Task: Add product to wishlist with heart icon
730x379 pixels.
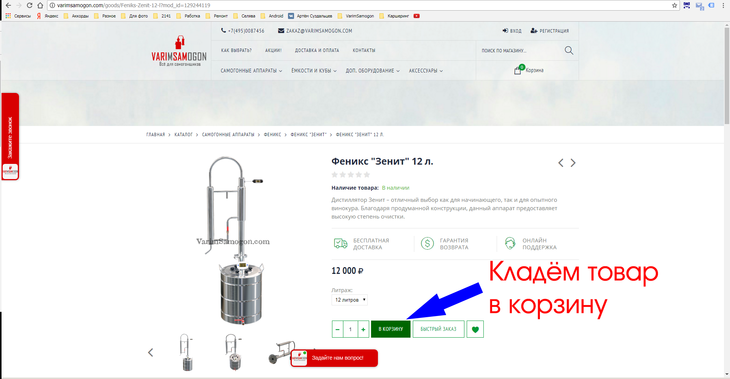Action: pos(475,329)
